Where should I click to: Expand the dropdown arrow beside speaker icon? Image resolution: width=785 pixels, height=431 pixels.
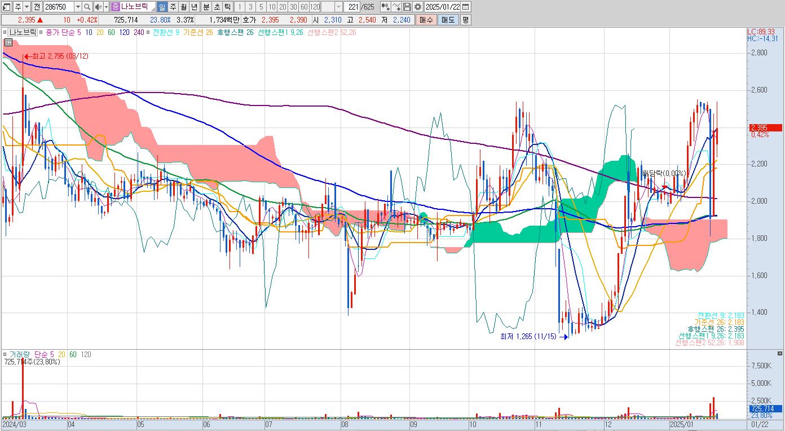click(106, 7)
